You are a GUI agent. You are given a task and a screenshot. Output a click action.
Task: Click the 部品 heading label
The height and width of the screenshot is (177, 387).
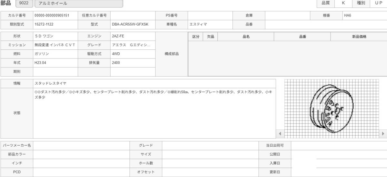point(6,3)
